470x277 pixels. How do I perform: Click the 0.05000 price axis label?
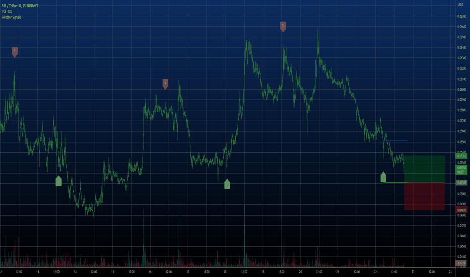[461, 194]
